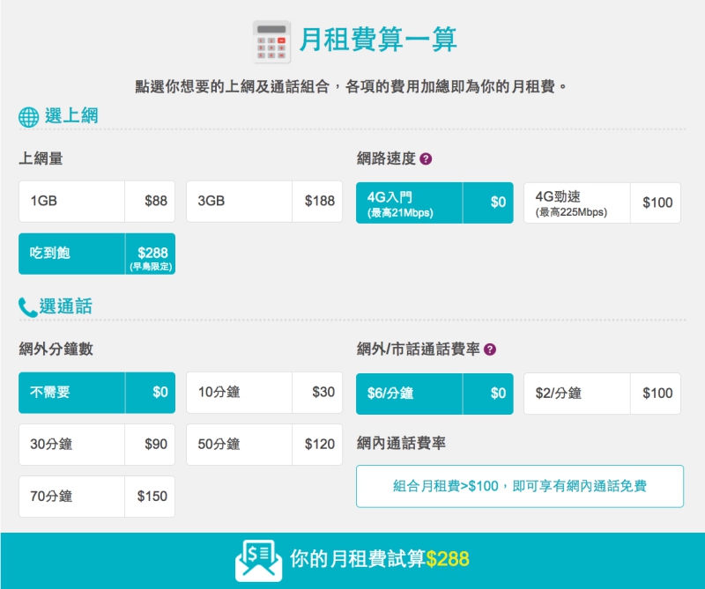The image size is (705, 589).
Task: Select the $6/分鐘 call rate option
Action: 434,394
